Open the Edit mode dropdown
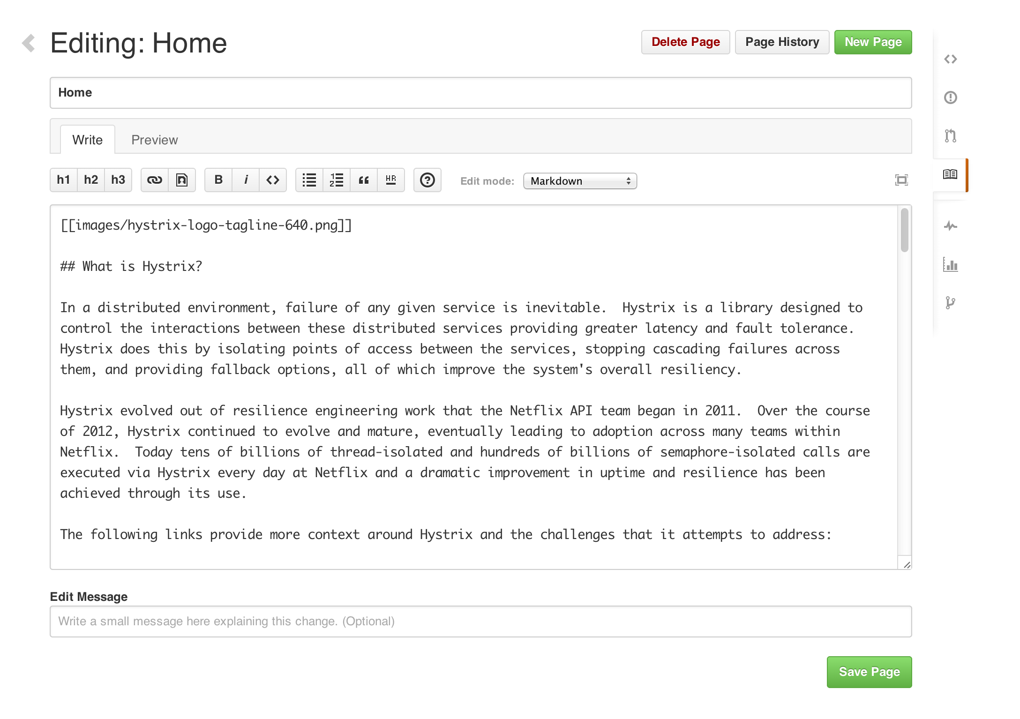Image resolution: width=1020 pixels, height=719 pixels. (579, 181)
